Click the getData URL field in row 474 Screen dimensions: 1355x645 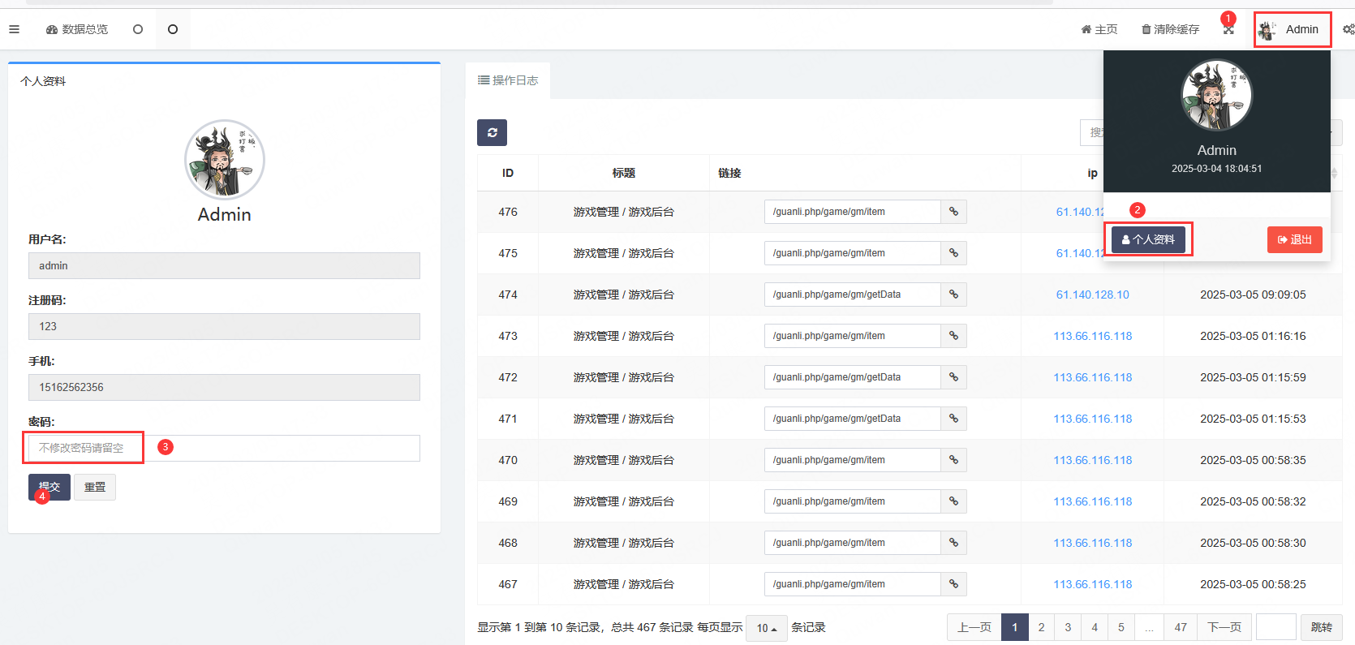coord(853,295)
